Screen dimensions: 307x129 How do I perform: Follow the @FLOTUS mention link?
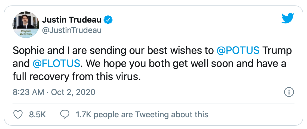point(56,64)
